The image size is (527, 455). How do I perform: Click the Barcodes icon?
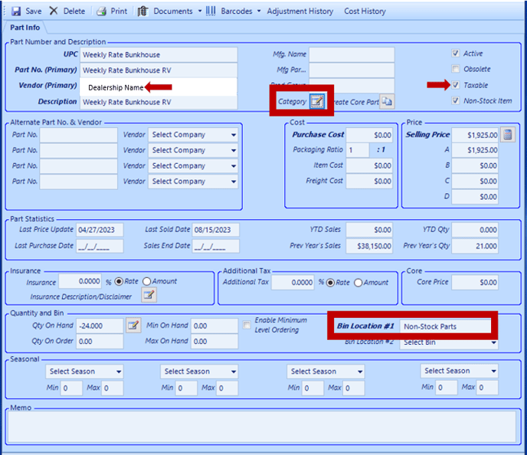[x=211, y=11]
